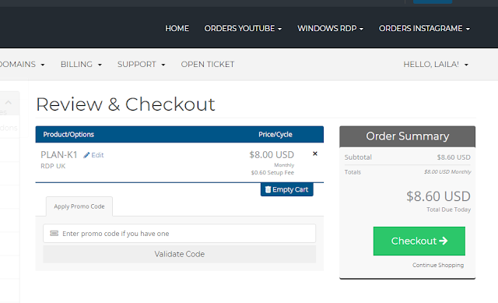Click the $0.60 Setup Fee text

tap(272, 173)
